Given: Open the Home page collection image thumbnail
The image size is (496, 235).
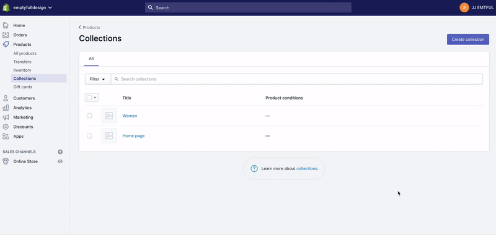Looking at the screenshot, I should coord(109,135).
